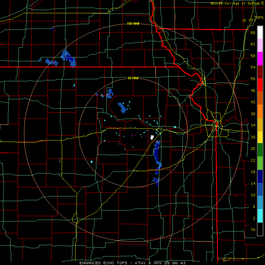This screenshot has height=265, width=265.
Task: Click the '(K FT)' units label
Action: click(x=249, y=20)
